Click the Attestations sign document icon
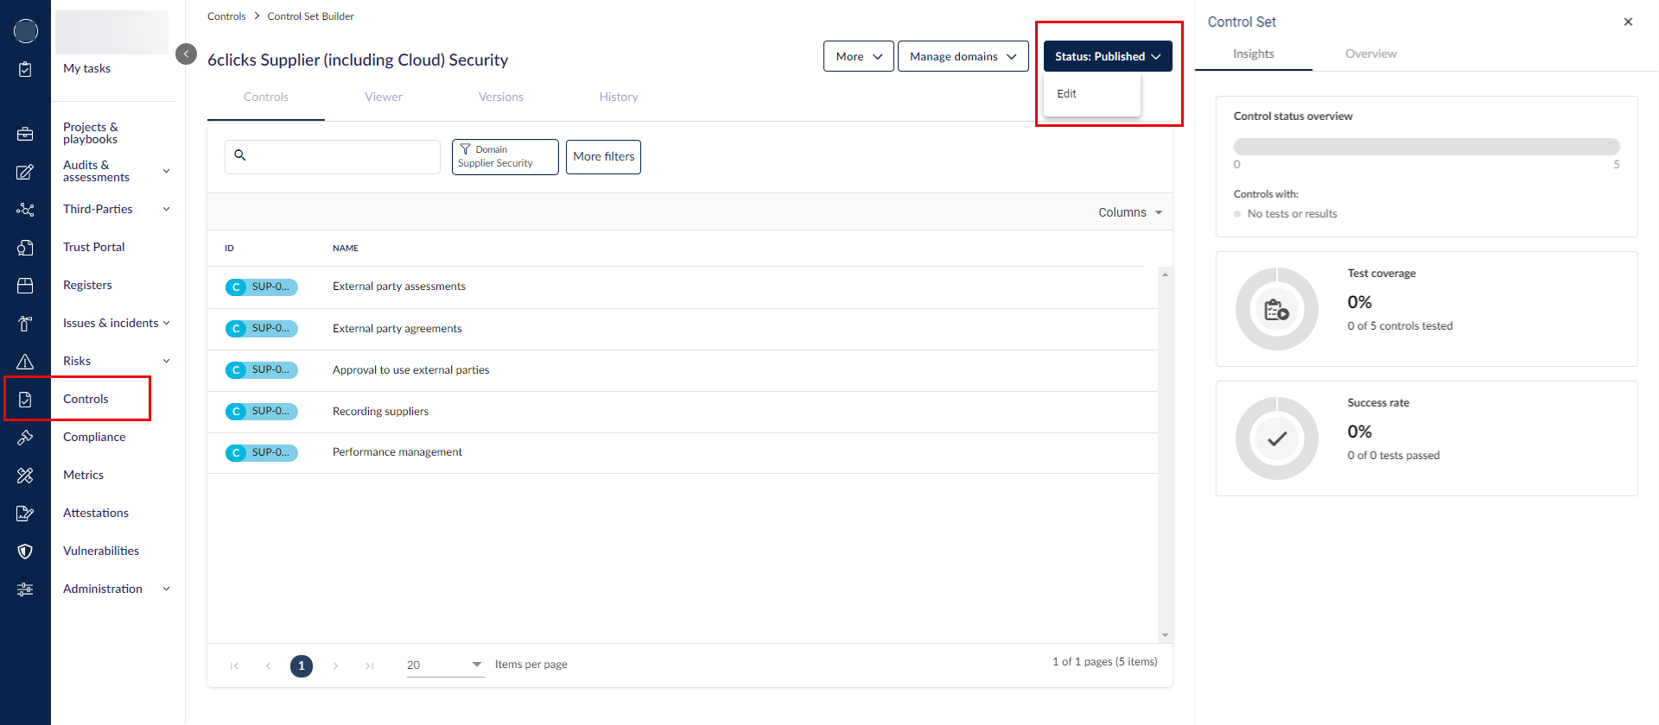The image size is (1659, 725). pos(25,514)
